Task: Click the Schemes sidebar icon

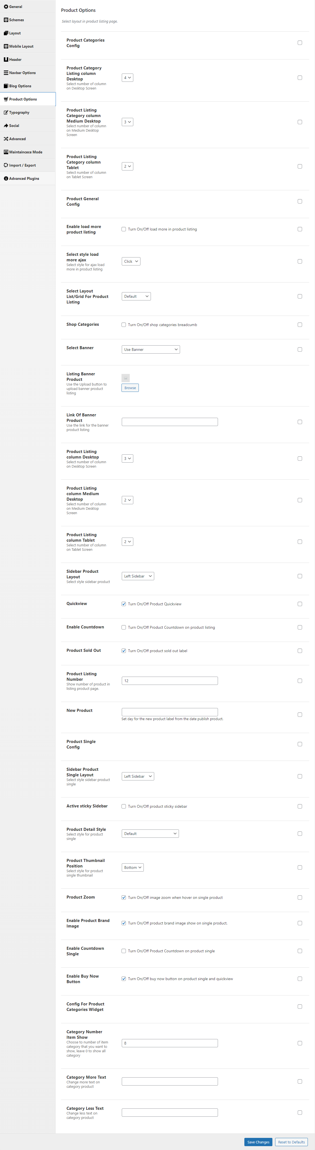Action: tap(6, 20)
